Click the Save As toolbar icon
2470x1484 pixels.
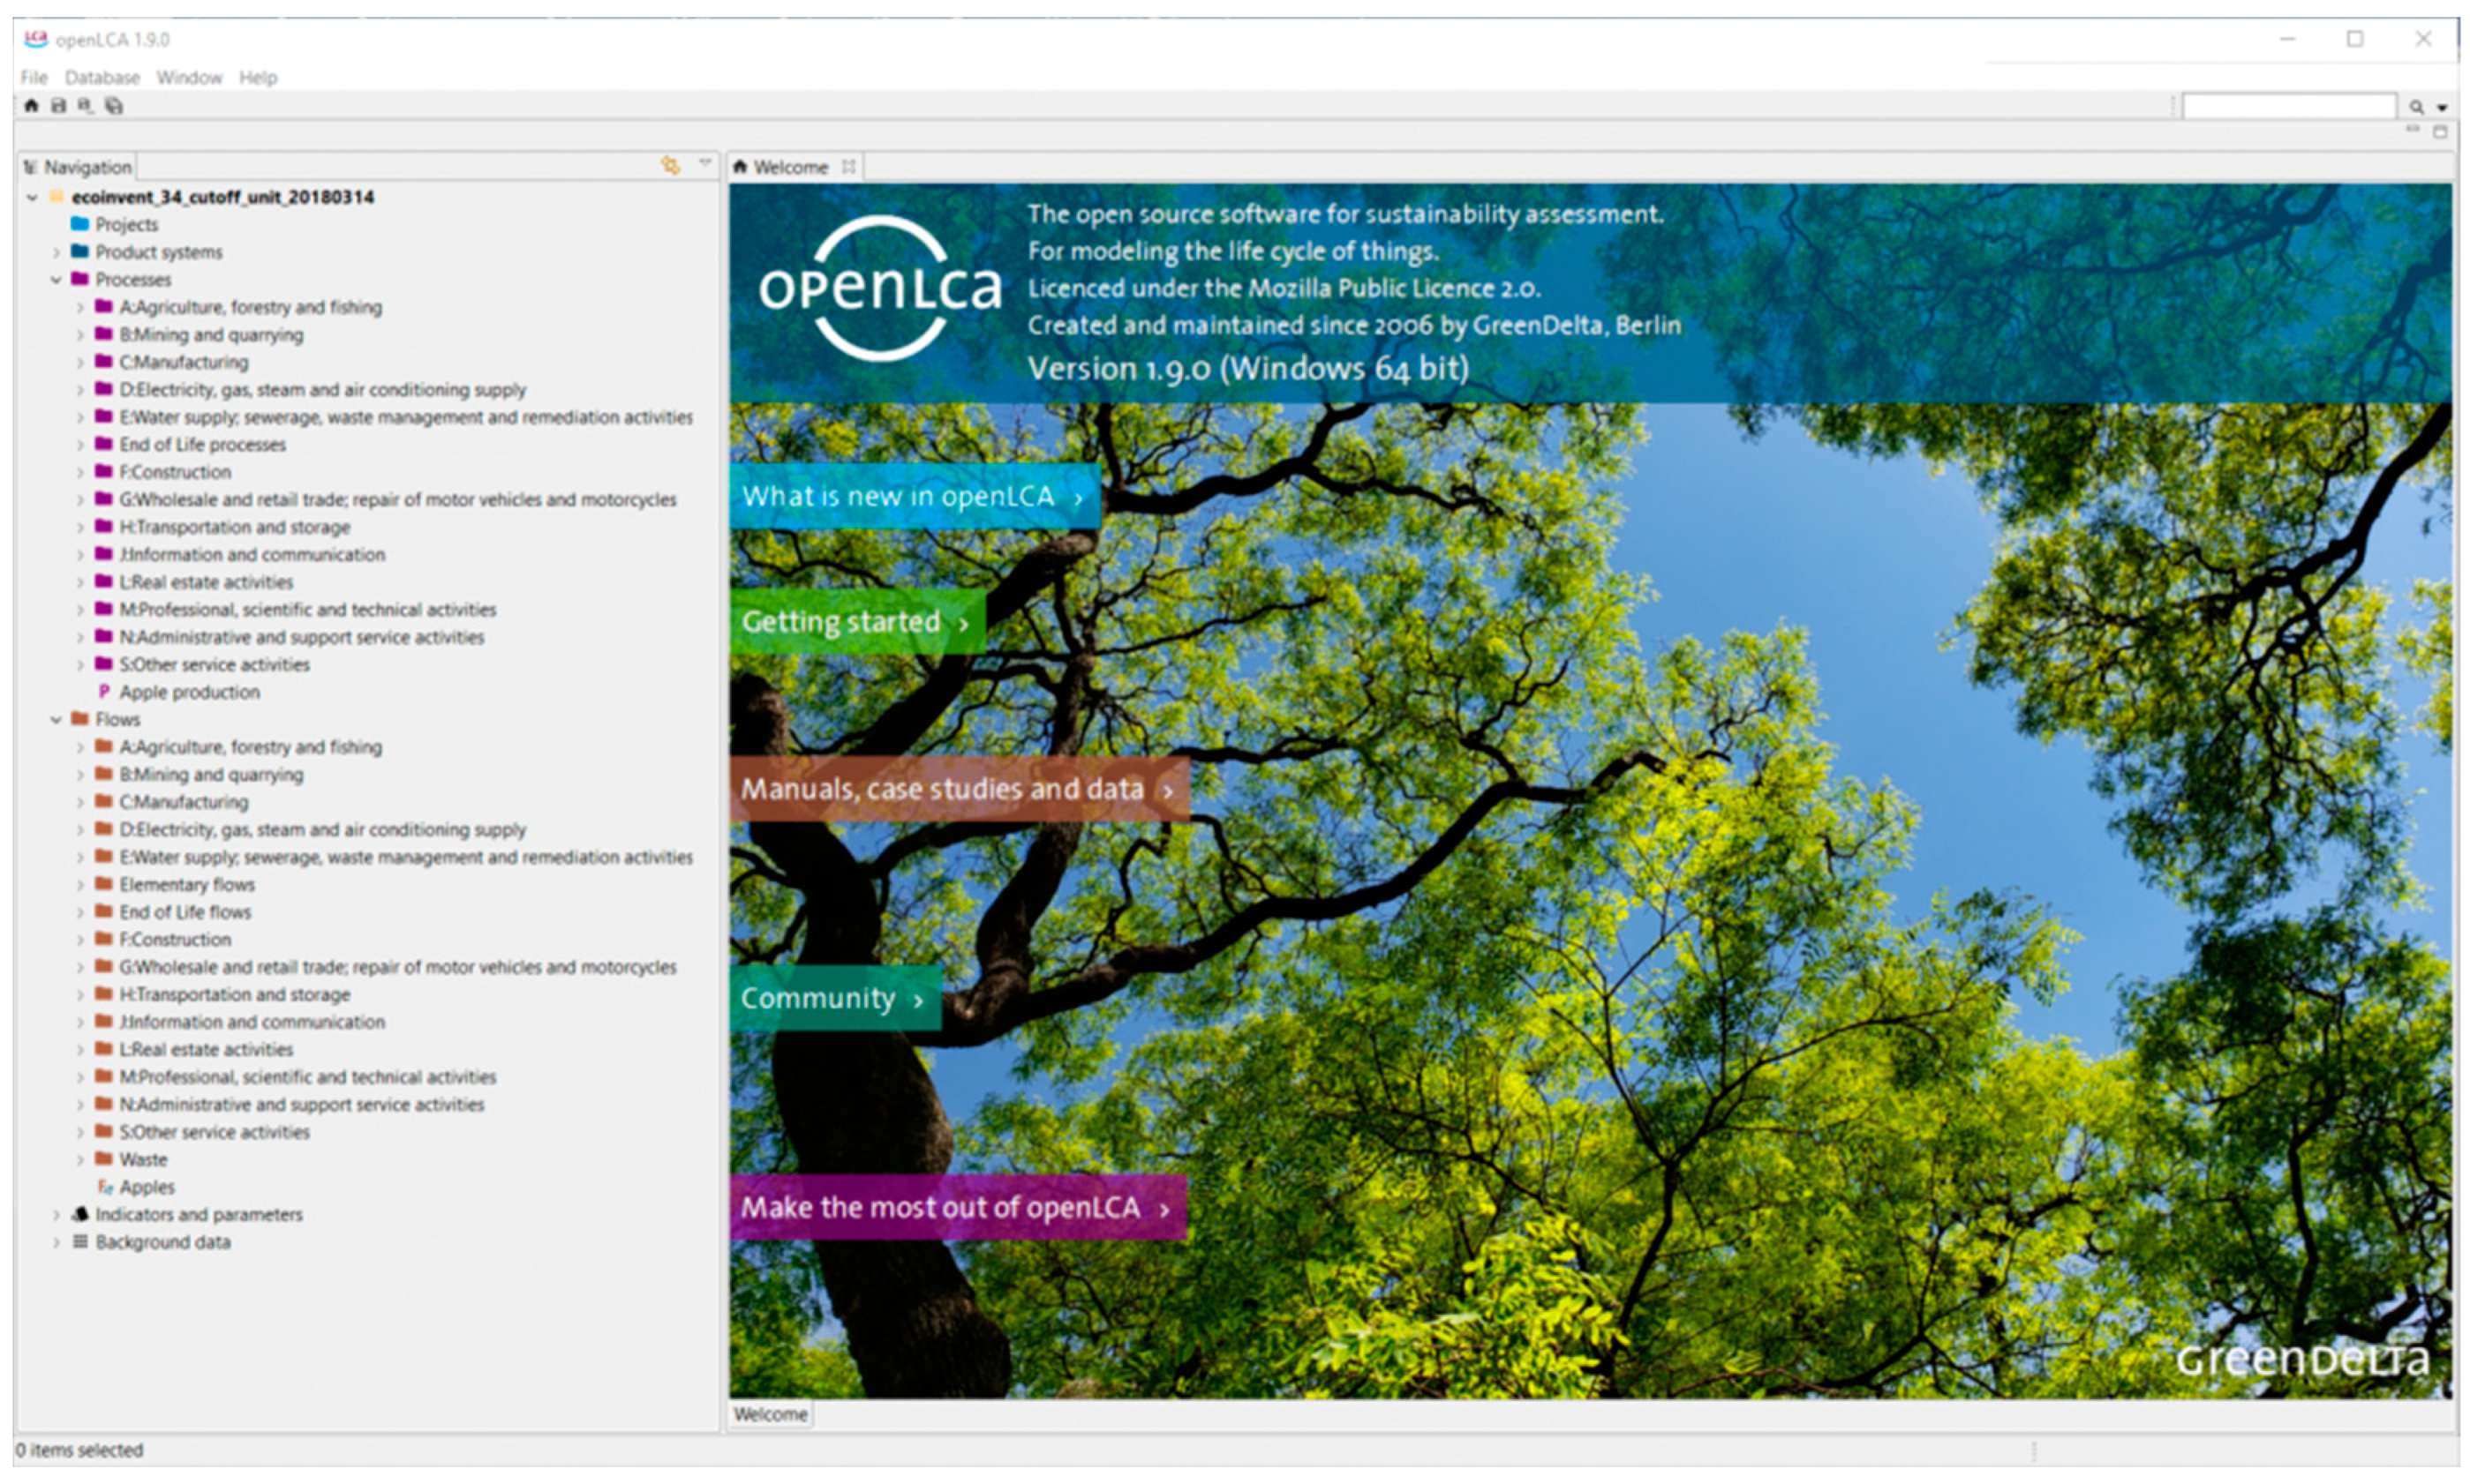86,106
